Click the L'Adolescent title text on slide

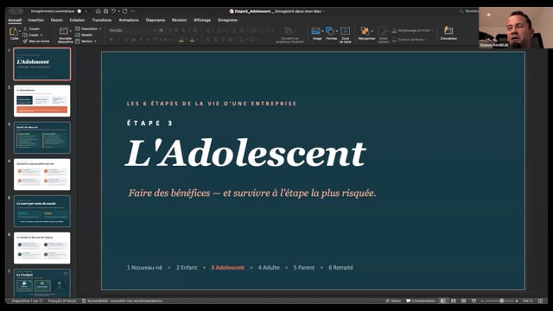pyautogui.click(x=245, y=153)
